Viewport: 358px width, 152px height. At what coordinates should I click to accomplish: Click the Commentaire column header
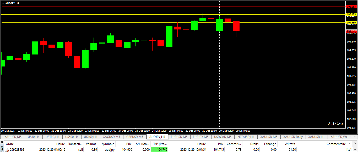pos(336,144)
